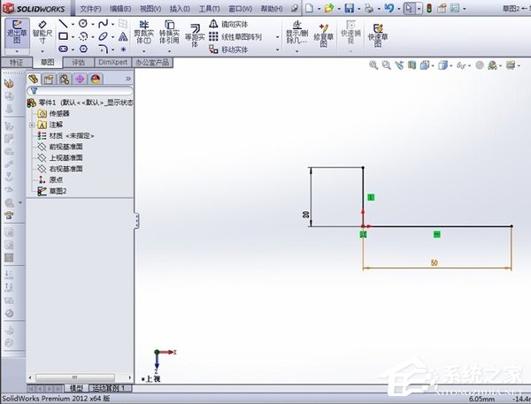Open the Trim Entities dropdown arrow

(144, 51)
